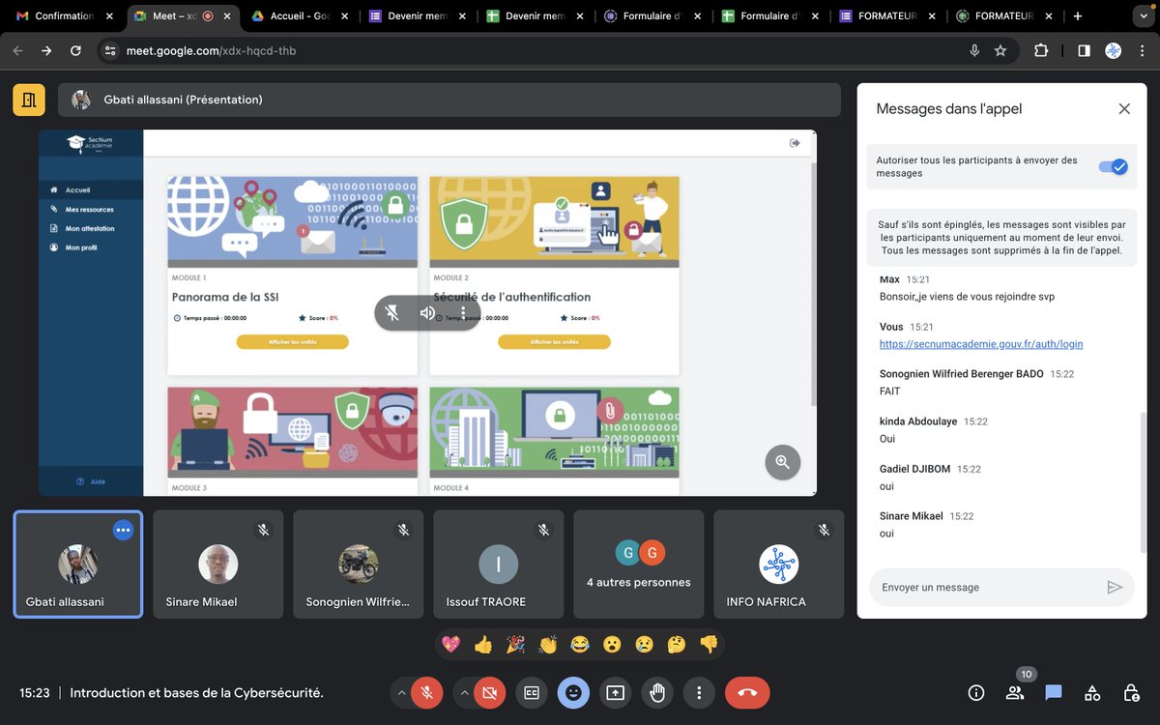Open host controls lock icon
This screenshot has width=1160, height=725.
1131,692
